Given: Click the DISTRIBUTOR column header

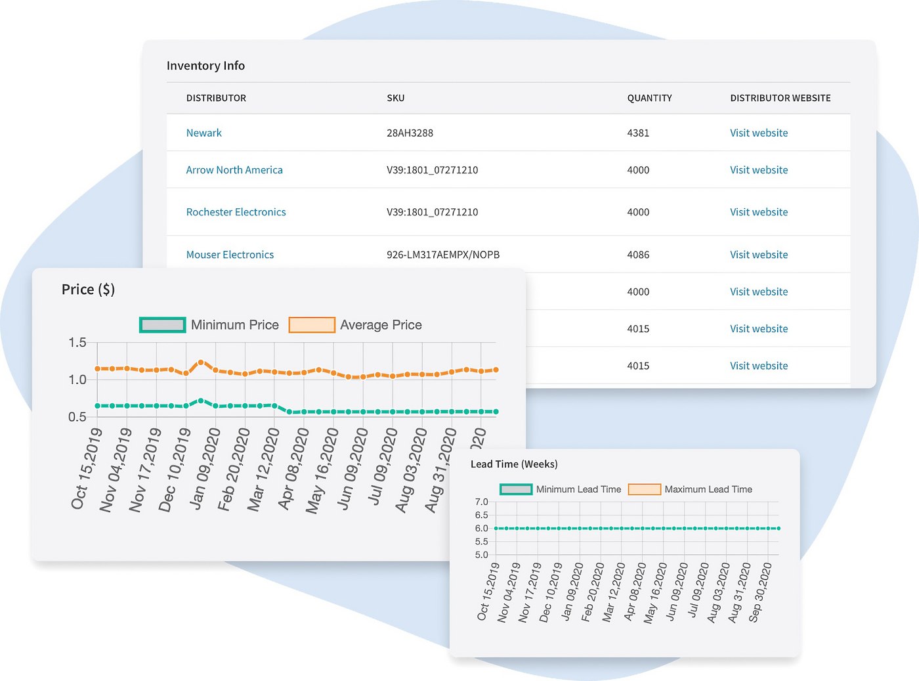Looking at the screenshot, I should click(x=216, y=99).
